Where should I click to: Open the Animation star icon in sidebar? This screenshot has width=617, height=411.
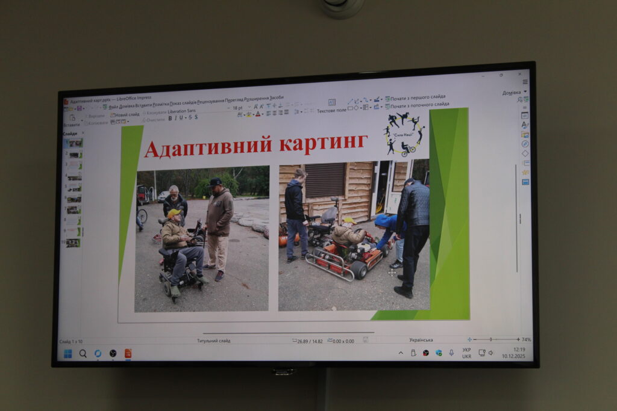[525, 172]
